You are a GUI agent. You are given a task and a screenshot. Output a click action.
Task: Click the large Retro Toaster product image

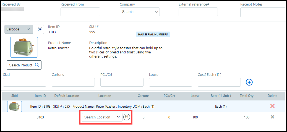(24, 47)
